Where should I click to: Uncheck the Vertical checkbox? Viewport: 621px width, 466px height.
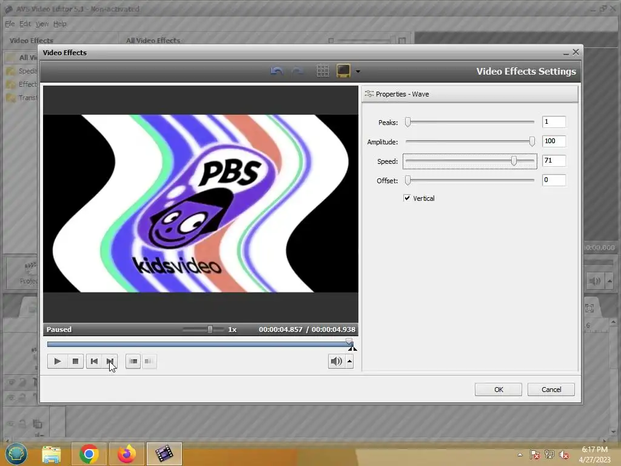(407, 198)
